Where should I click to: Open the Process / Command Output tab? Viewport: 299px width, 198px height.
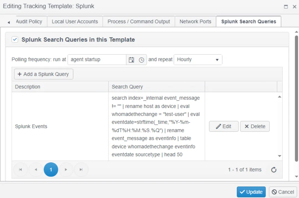[x=139, y=22]
